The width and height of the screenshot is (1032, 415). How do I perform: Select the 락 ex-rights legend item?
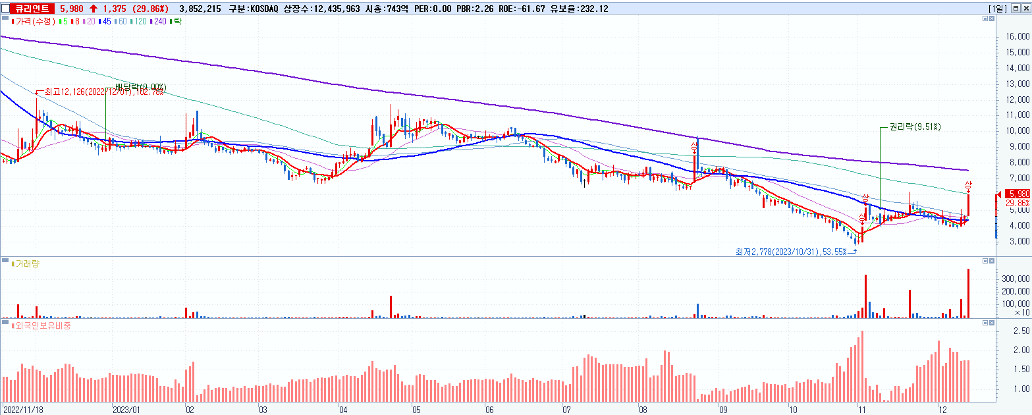(175, 21)
